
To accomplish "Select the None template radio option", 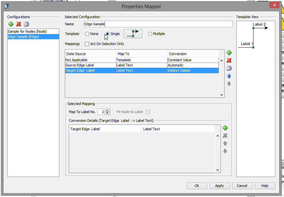I will [87, 34].
